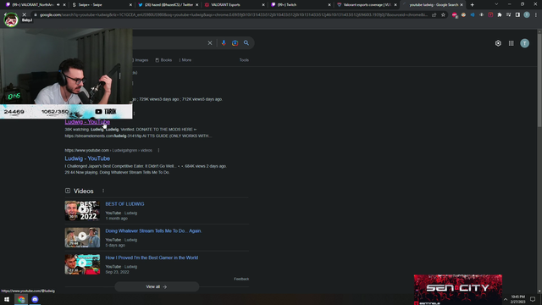Screen dimensions: 542x305
Task: Expand the More search filters
Action: pyautogui.click(x=185, y=60)
